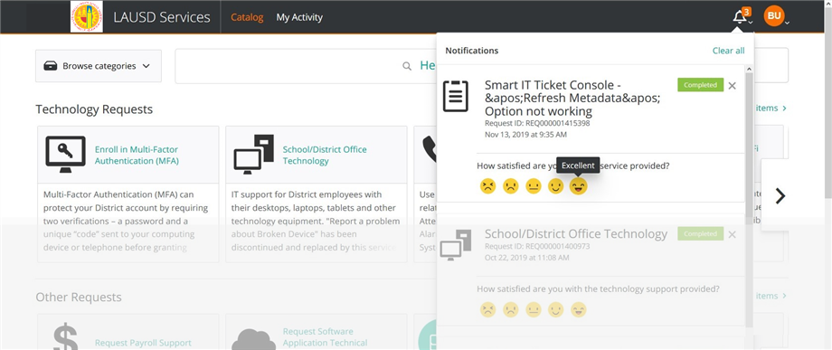The height and width of the screenshot is (350, 832).
Task: View all items in Other Requests
Action: 771,296
